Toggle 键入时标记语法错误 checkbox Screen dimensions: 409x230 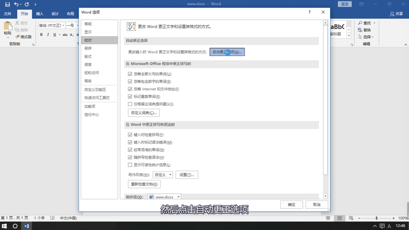pyautogui.click(x=130, y=142)
